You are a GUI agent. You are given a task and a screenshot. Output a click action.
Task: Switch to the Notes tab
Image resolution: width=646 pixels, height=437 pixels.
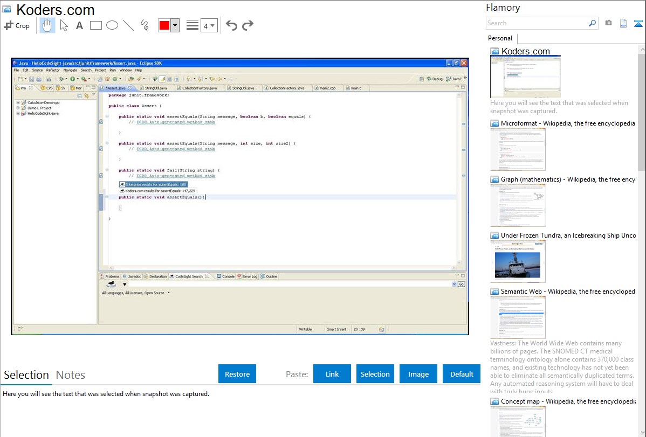point(71,375)
